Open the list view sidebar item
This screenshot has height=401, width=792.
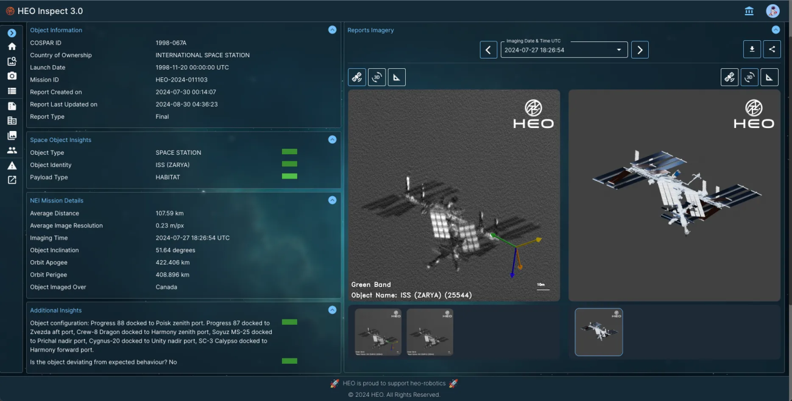click(x=12, y=91)
